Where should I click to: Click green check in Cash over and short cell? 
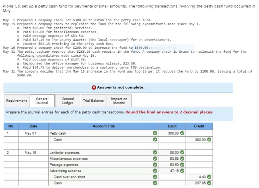155,177
